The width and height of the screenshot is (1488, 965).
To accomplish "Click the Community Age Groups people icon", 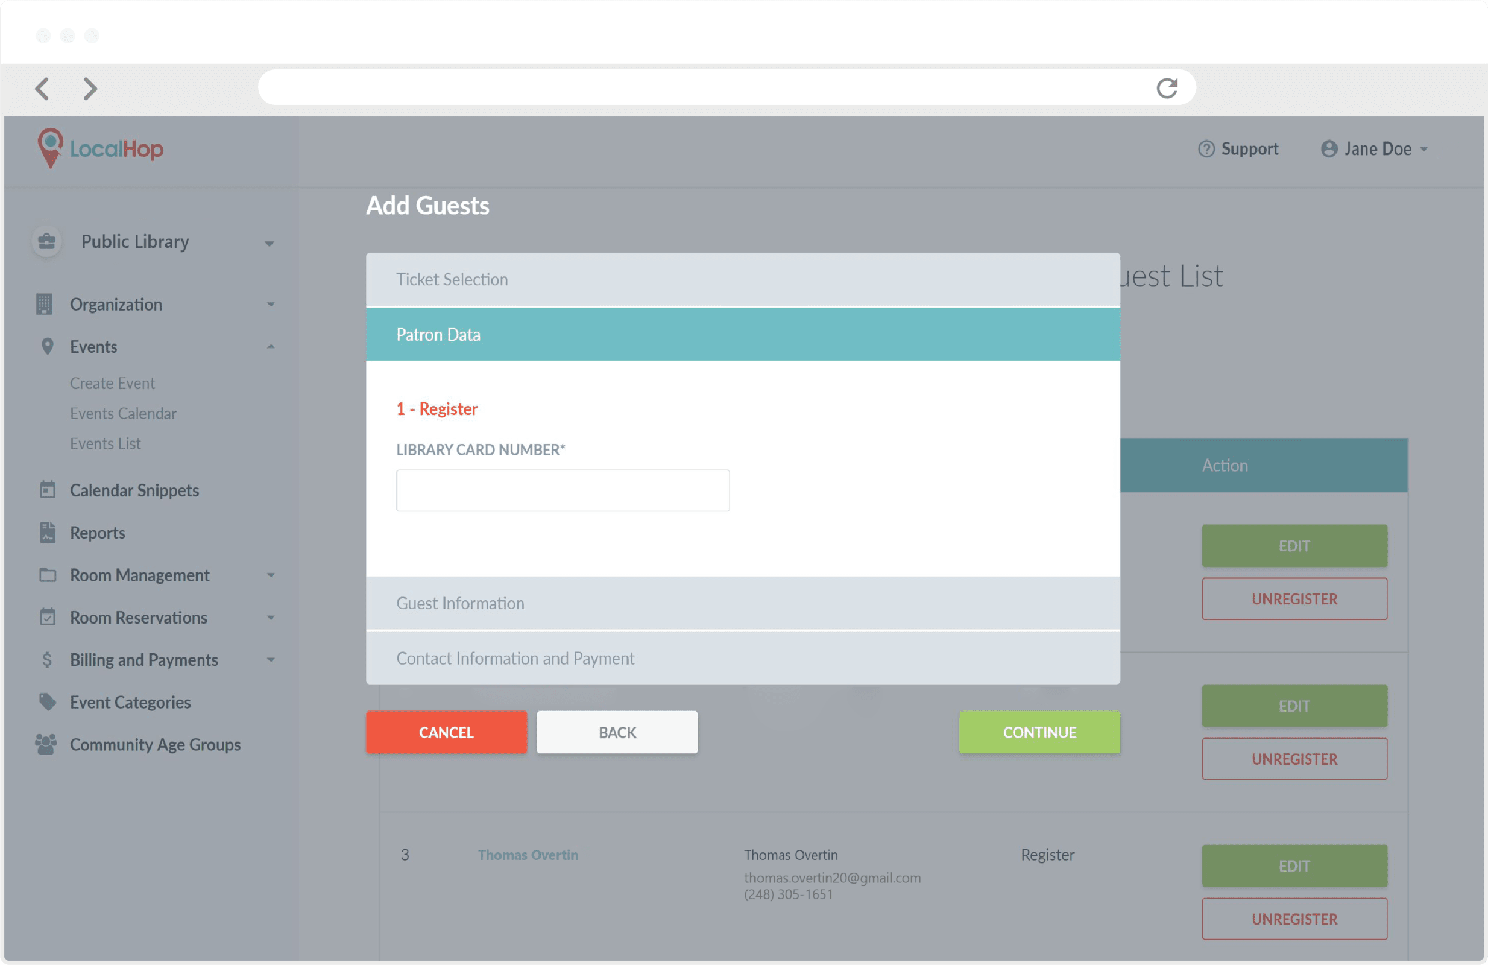I will (x=46, y=744).
